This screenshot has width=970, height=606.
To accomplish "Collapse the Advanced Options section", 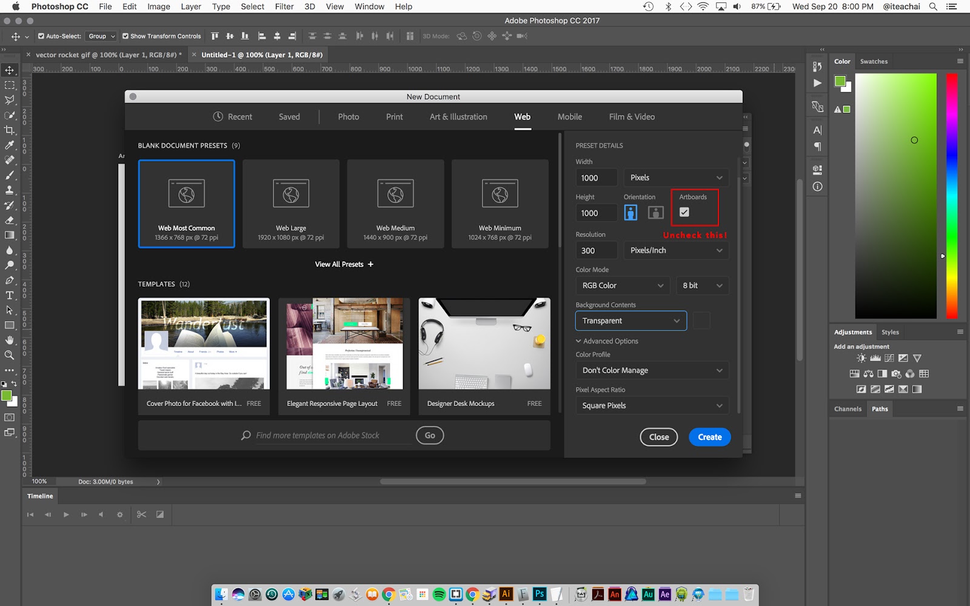I will click(607, 341).
